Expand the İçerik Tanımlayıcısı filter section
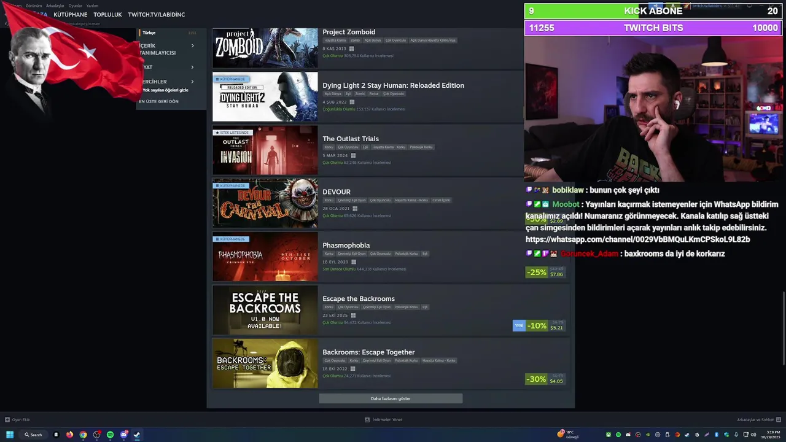This screenshot has height=442, width=786. (x=167, y=49)
